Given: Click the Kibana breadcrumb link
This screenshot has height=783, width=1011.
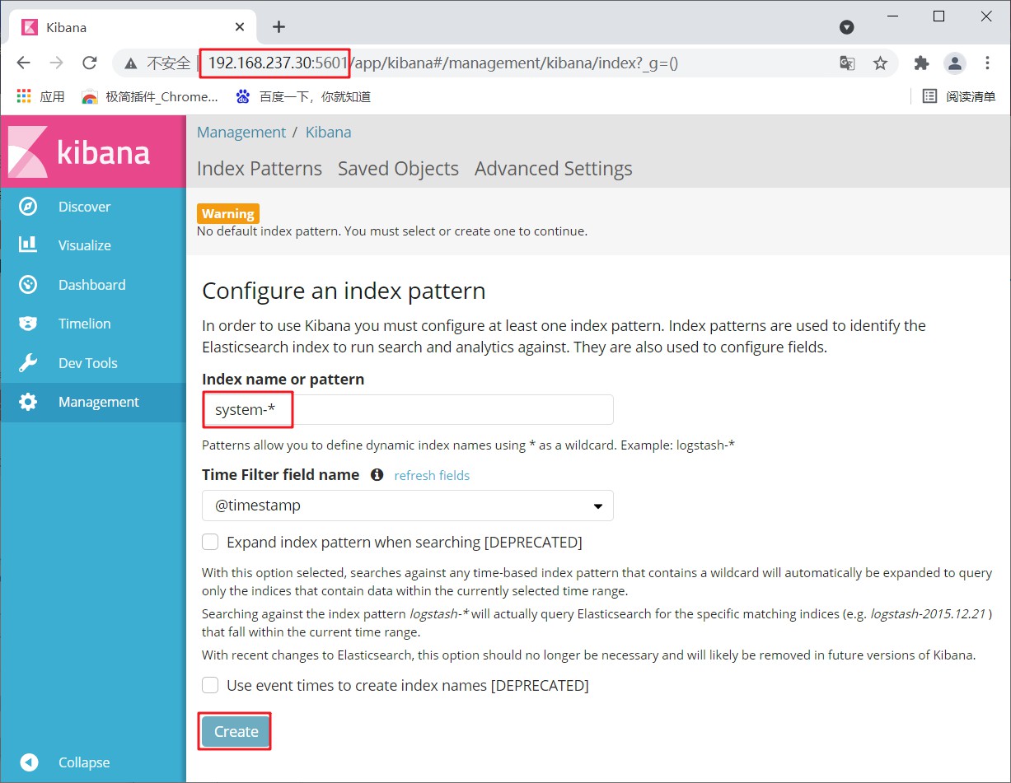Looking at the screenshot, I should (328, 132).
